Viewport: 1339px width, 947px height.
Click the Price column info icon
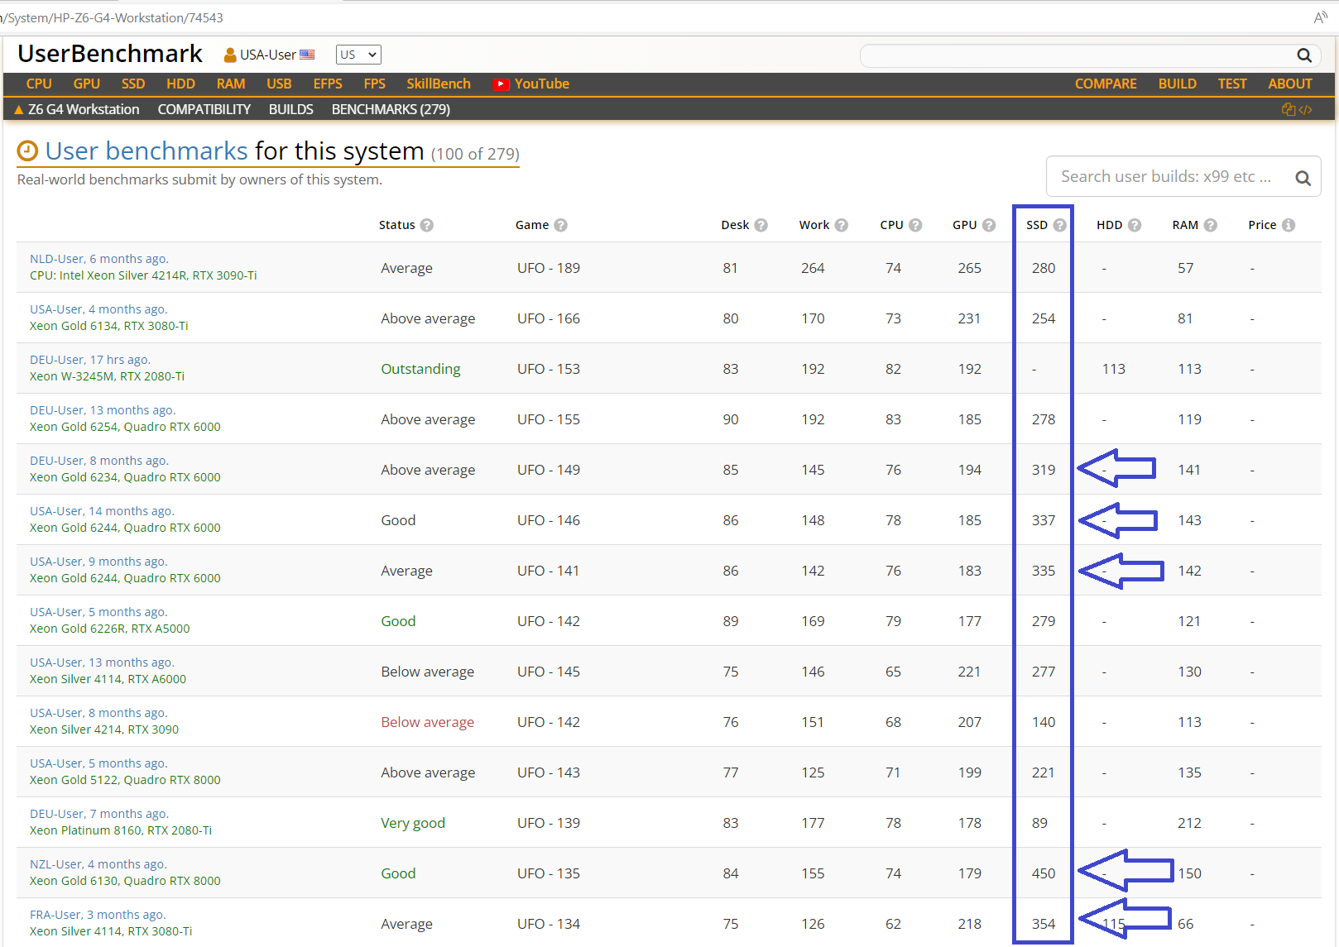tap(1289, 225)
